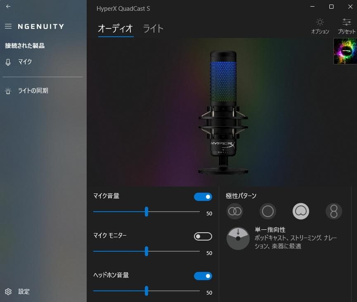Viewport: 357px width, 302px height.
Task: Confirm the cardioid 単一指向性 pattern selection
Action: 301,211
